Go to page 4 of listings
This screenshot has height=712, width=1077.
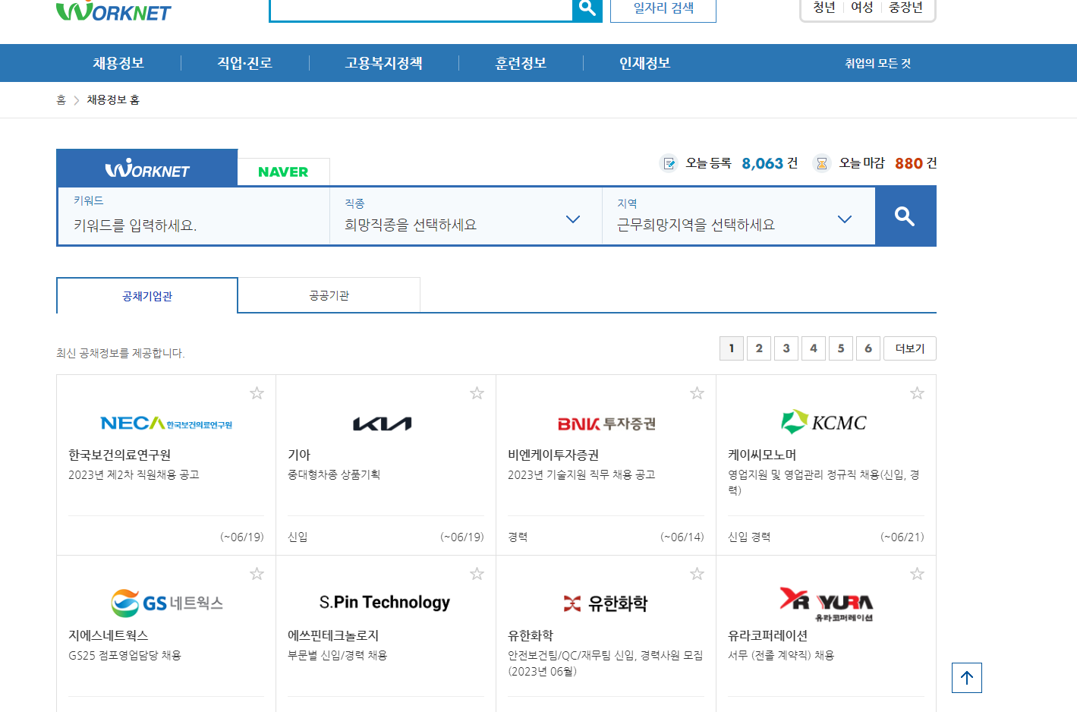click(814, 348)
